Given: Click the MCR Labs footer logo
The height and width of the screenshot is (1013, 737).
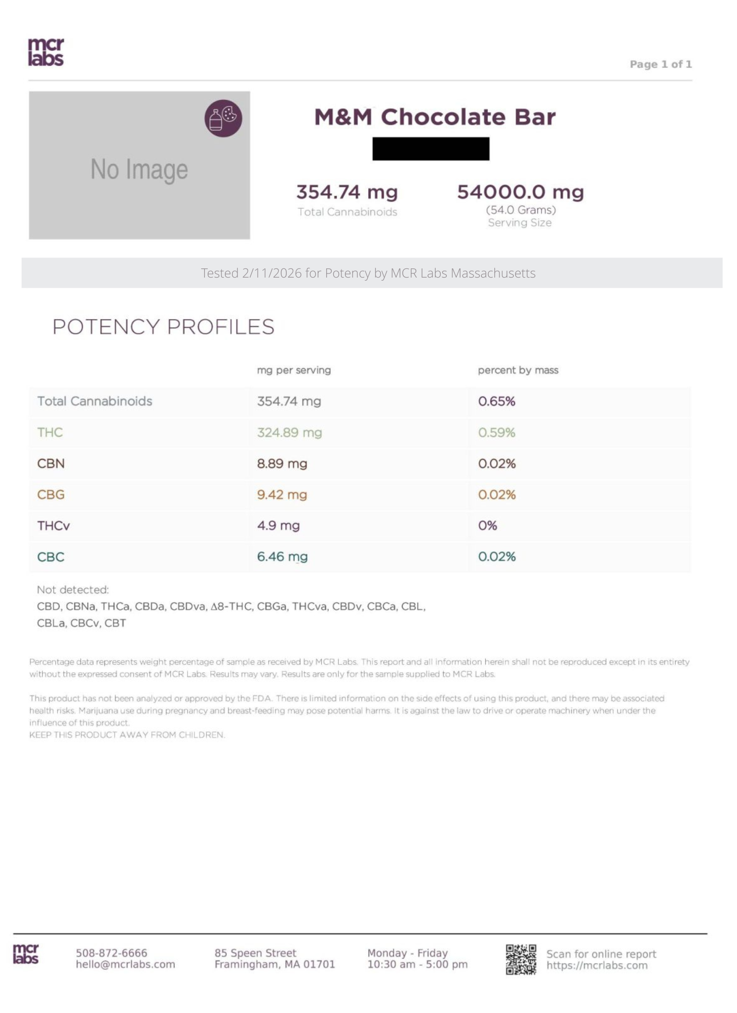Looking at the screenshot, I should click(x=26, y=954).
